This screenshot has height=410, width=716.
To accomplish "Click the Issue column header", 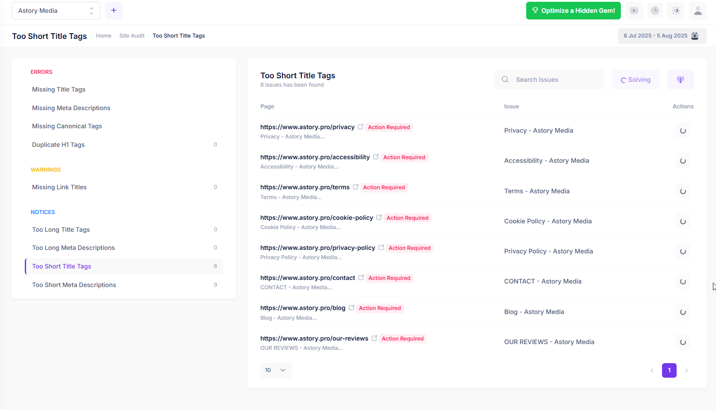I will 512,107.
